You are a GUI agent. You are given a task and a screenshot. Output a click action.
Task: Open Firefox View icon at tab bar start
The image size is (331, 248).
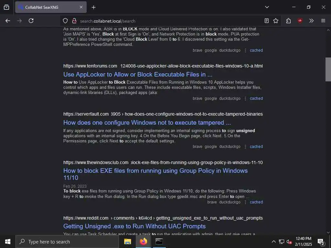pyautogui.click(x=6, y=7)
